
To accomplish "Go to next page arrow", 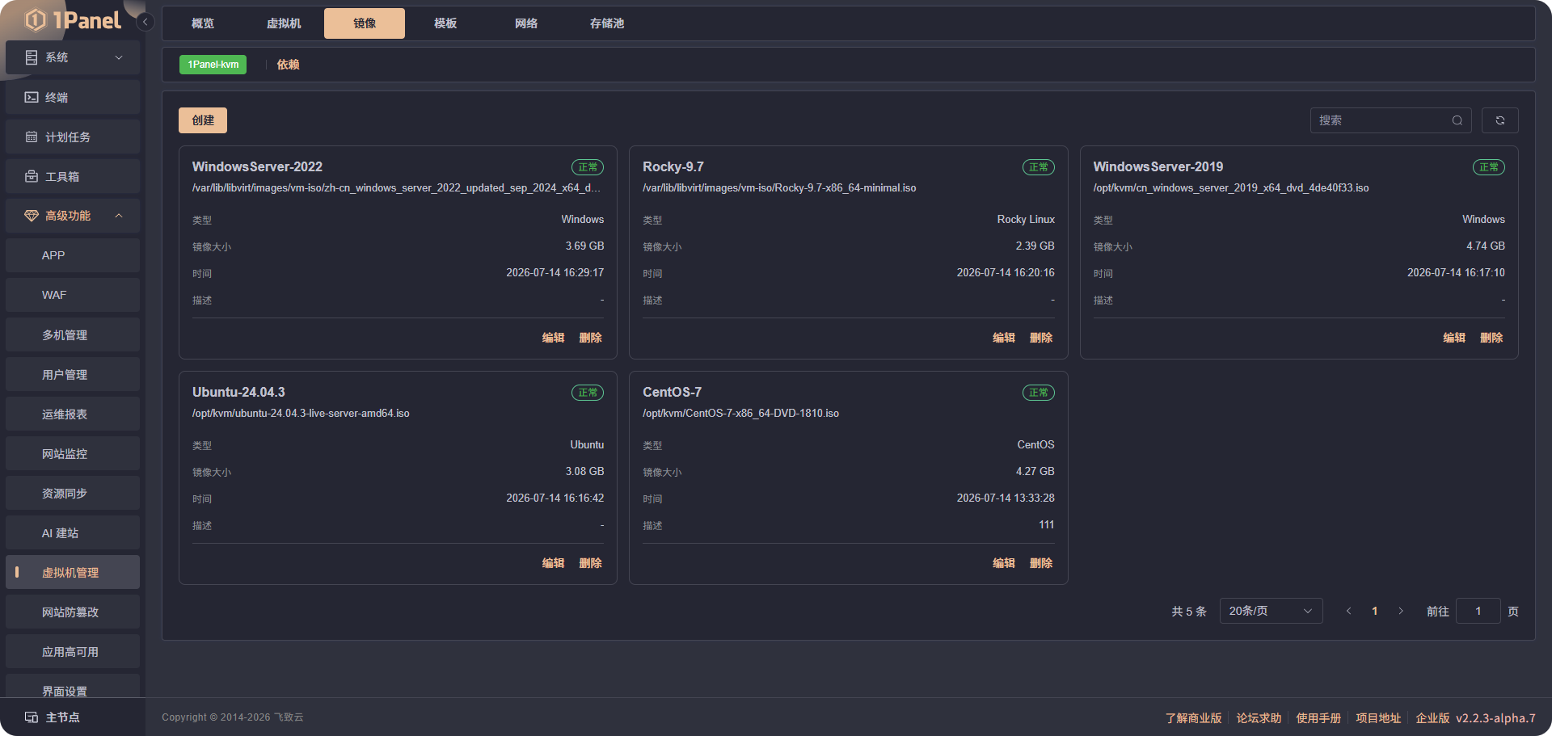I will pos(1401,612).
